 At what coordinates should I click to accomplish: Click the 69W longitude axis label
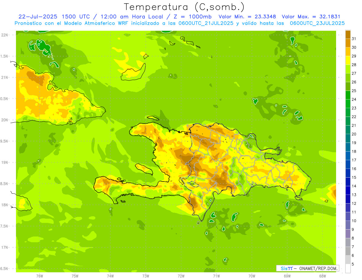(287, 276)
